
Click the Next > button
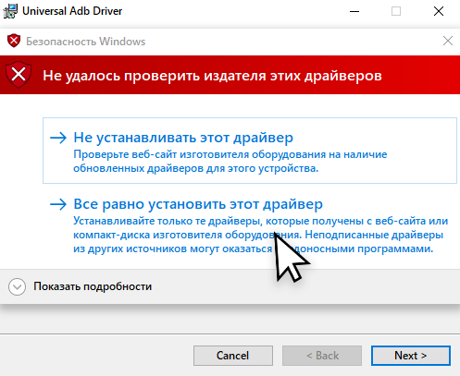[x=411, y=356]
